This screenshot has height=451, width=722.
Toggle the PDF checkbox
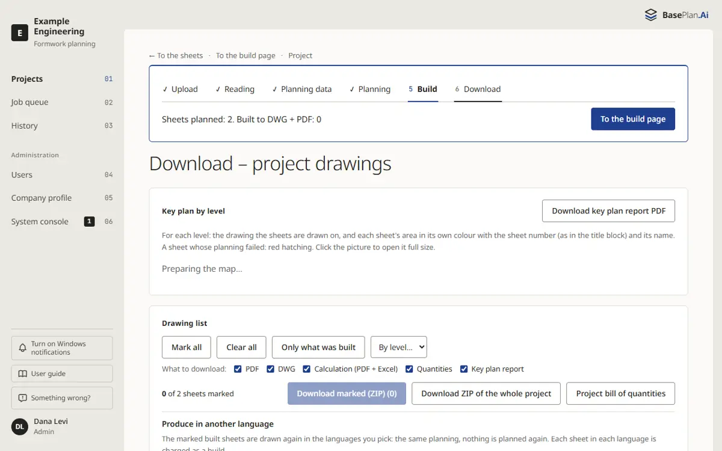click(238, 369)
